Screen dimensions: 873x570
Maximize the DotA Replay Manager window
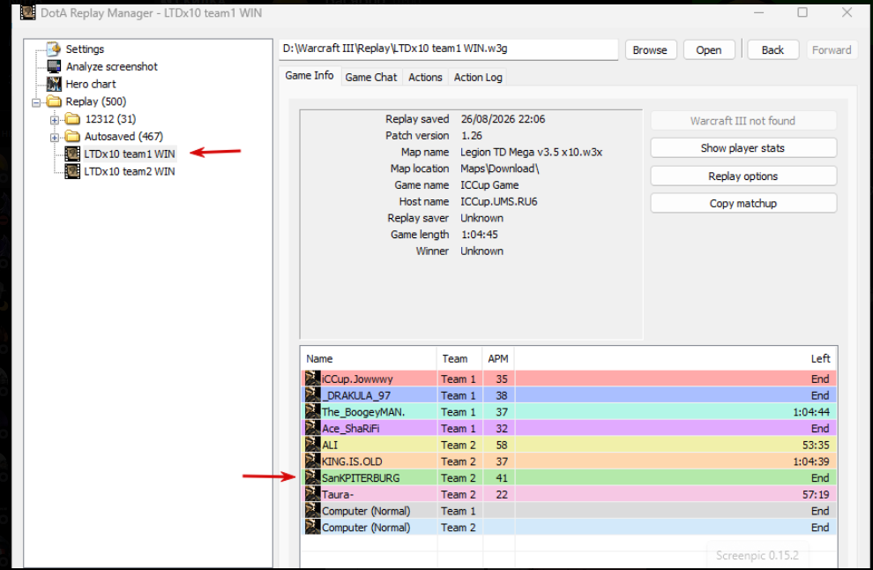(x=802, y=11)
